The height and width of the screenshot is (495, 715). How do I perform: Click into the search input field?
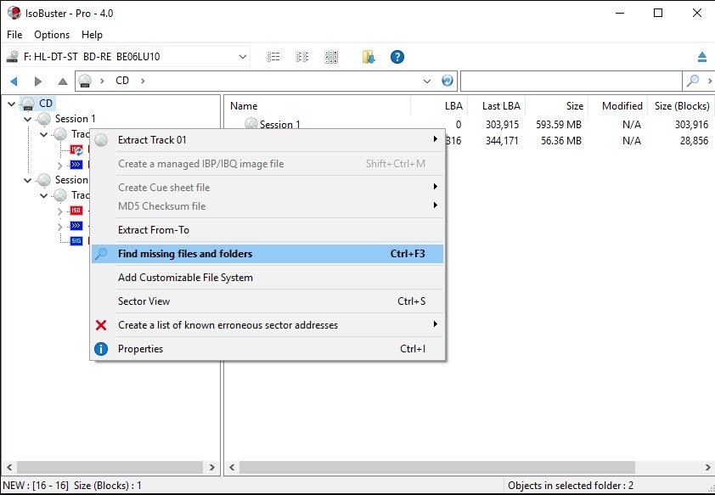[x=571, y=82]
